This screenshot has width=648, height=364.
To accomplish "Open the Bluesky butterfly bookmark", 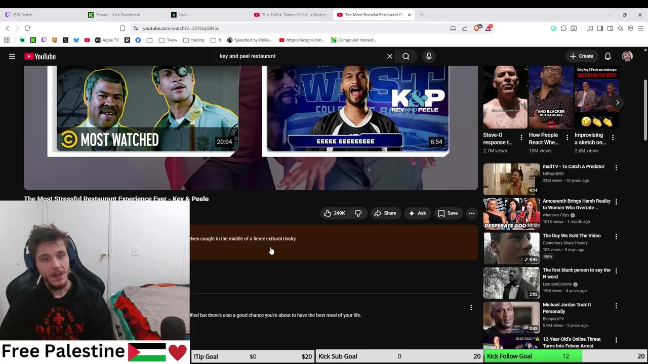I will 76,40.
